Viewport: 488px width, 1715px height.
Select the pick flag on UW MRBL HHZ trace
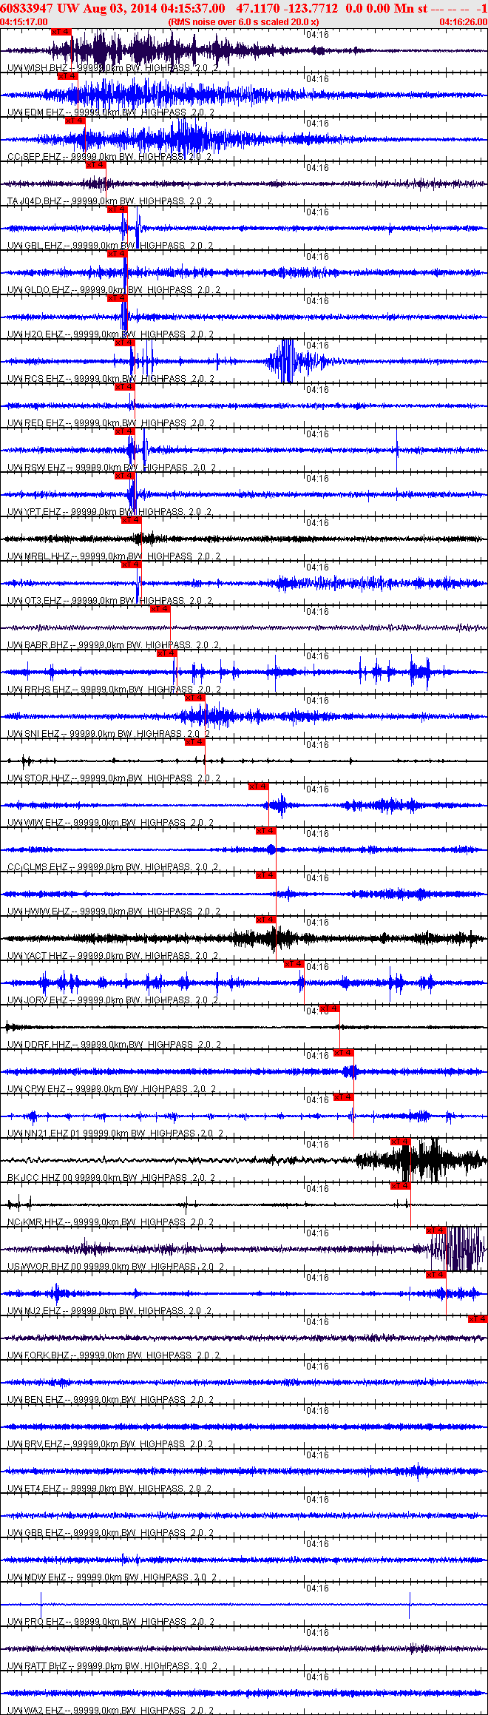[132, 520]
